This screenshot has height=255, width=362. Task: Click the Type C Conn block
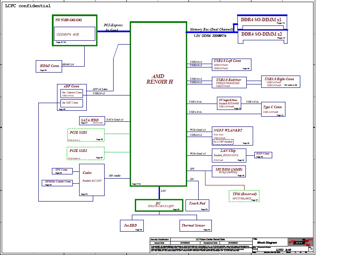(x=273, y=109)
